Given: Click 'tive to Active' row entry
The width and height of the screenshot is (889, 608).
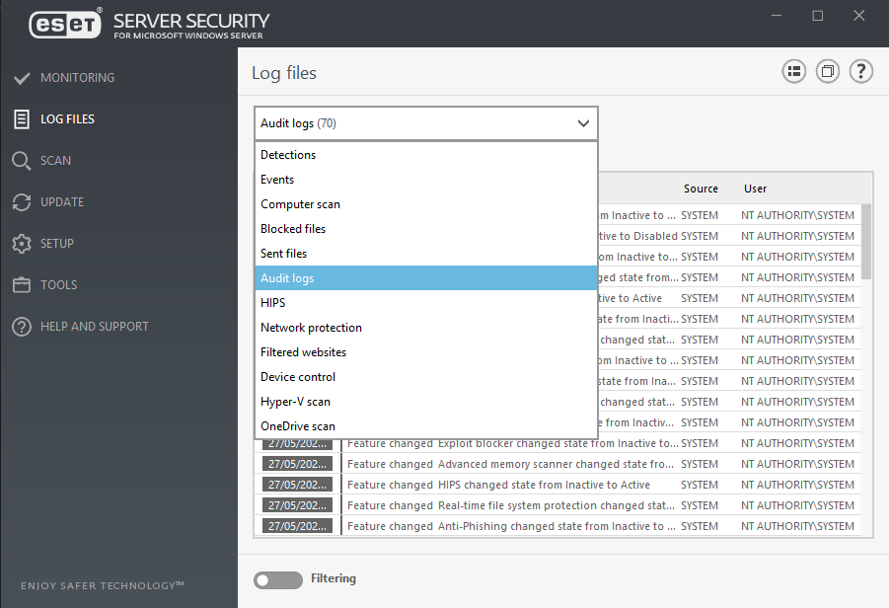Looking at the screenshot, I should 630,298.
